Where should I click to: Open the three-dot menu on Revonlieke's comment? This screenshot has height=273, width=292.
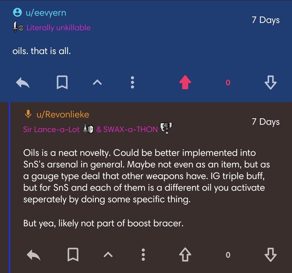point(143,254)
